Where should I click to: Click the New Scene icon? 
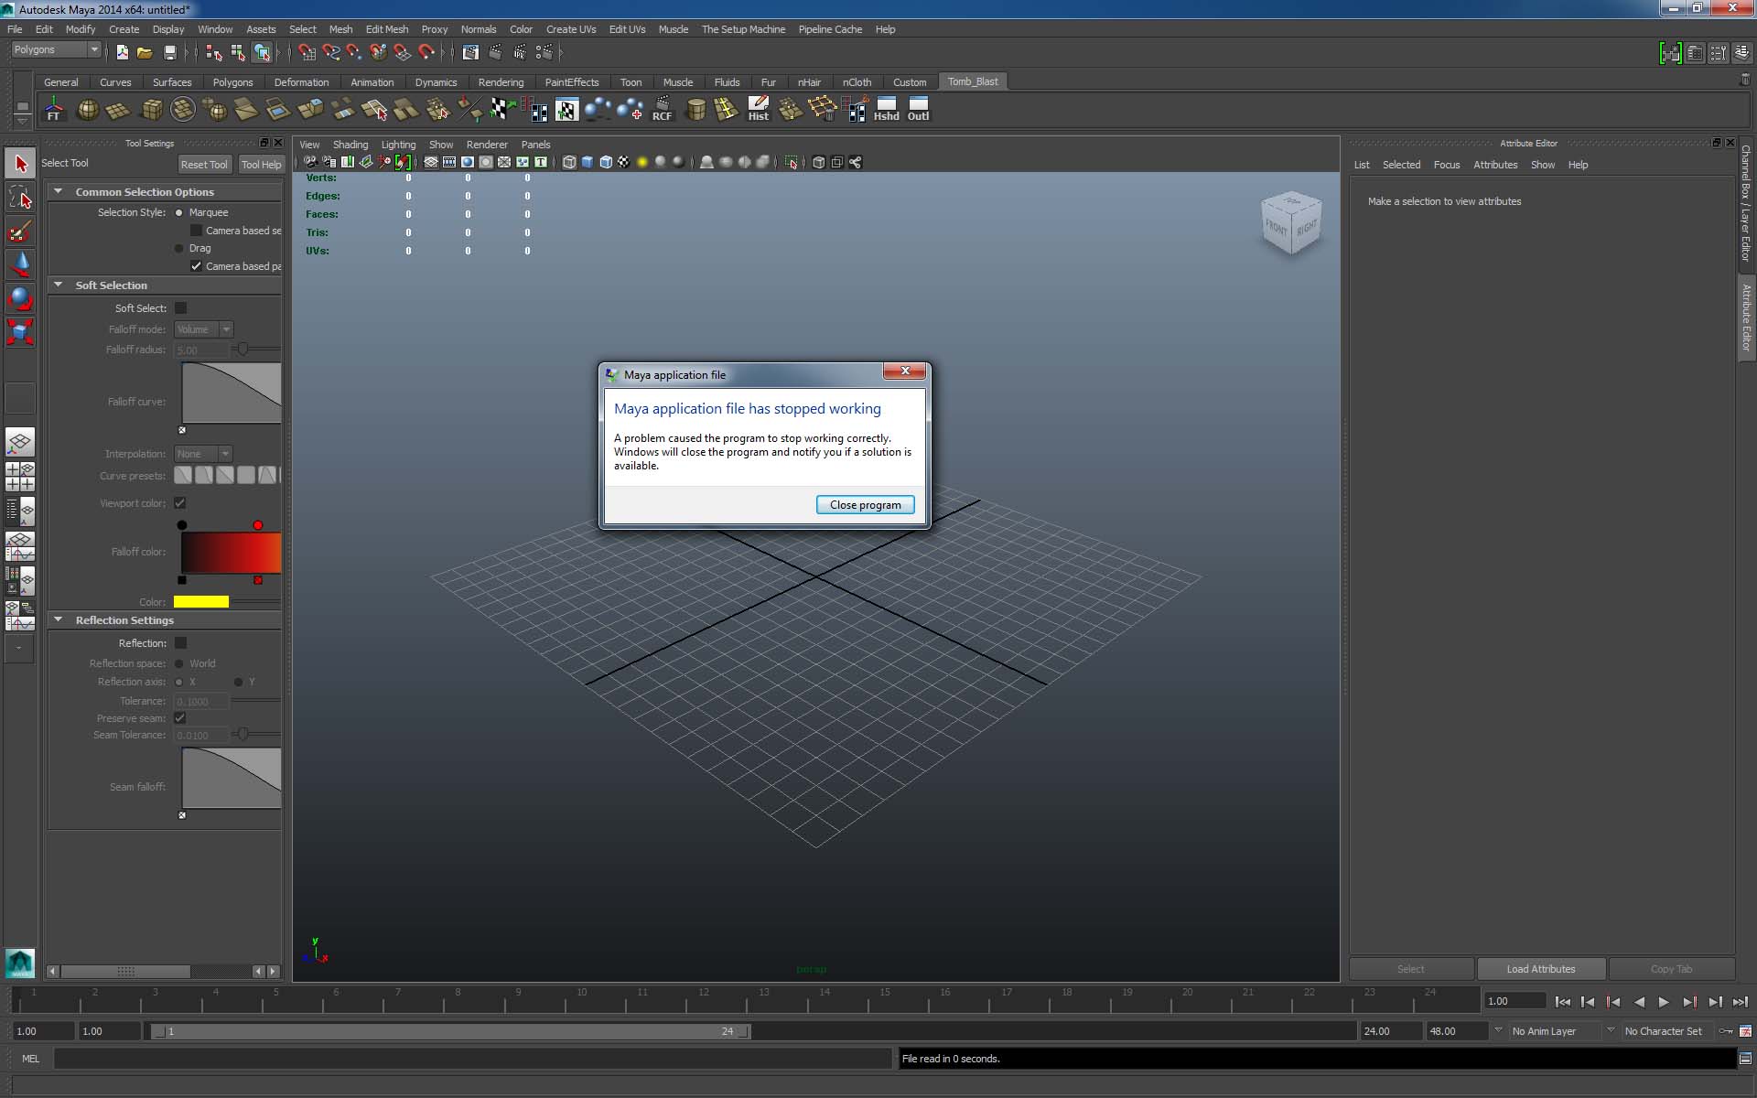[122, 52]
